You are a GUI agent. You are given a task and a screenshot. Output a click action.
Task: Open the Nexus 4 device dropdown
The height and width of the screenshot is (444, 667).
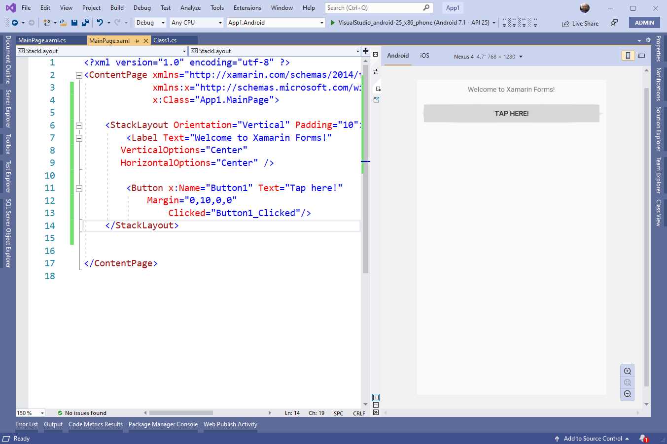point(520,56)
